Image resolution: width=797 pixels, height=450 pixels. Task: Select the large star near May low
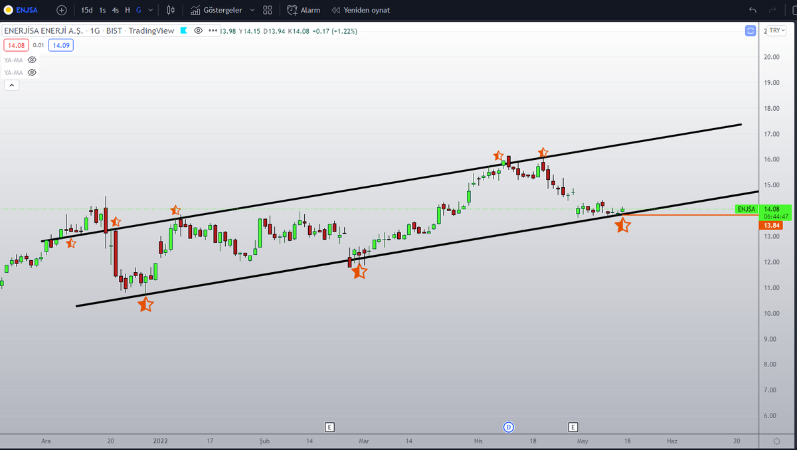coord(622,226)
